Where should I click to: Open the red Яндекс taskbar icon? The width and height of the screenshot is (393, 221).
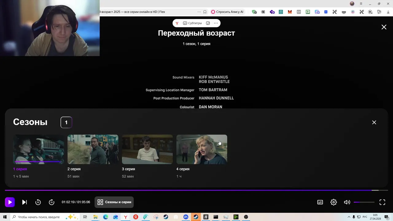(x=136, y=217)
